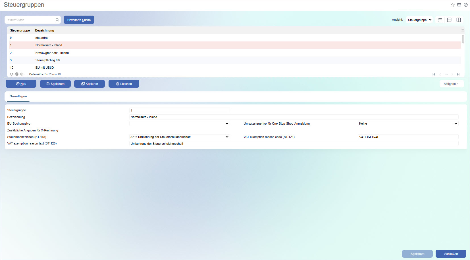Select the Normalsatz - Inland row
The image size is (470, 260).
click(x=235, y=45)
